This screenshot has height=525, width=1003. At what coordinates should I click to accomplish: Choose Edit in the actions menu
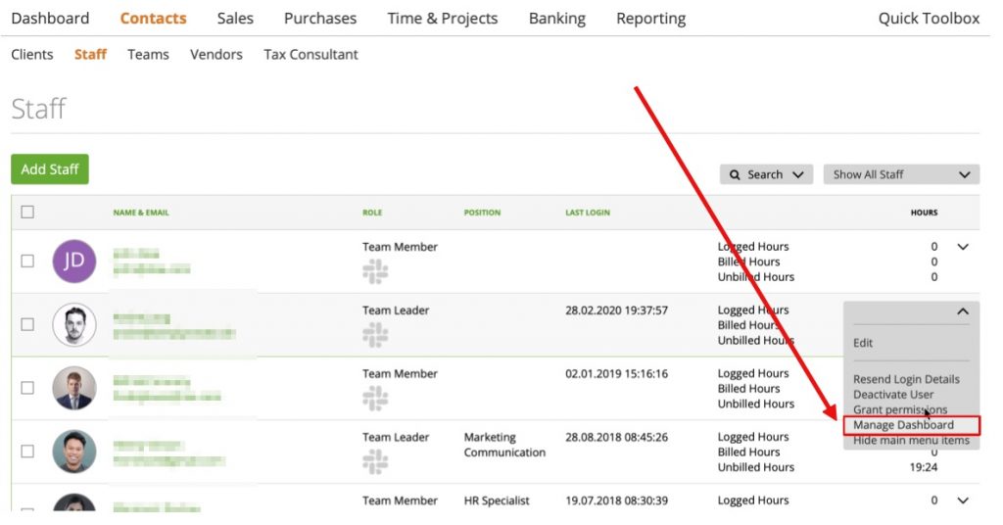click(863, 343)
